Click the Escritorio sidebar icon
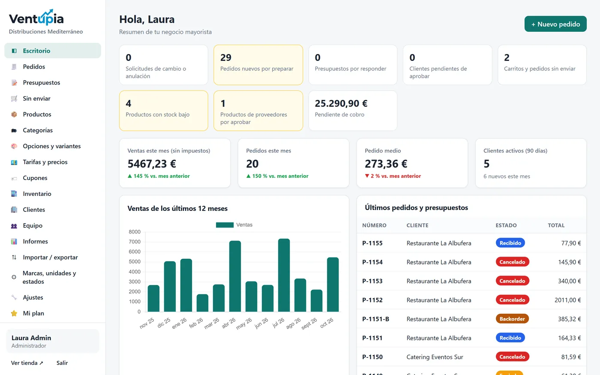 [14, 51]
